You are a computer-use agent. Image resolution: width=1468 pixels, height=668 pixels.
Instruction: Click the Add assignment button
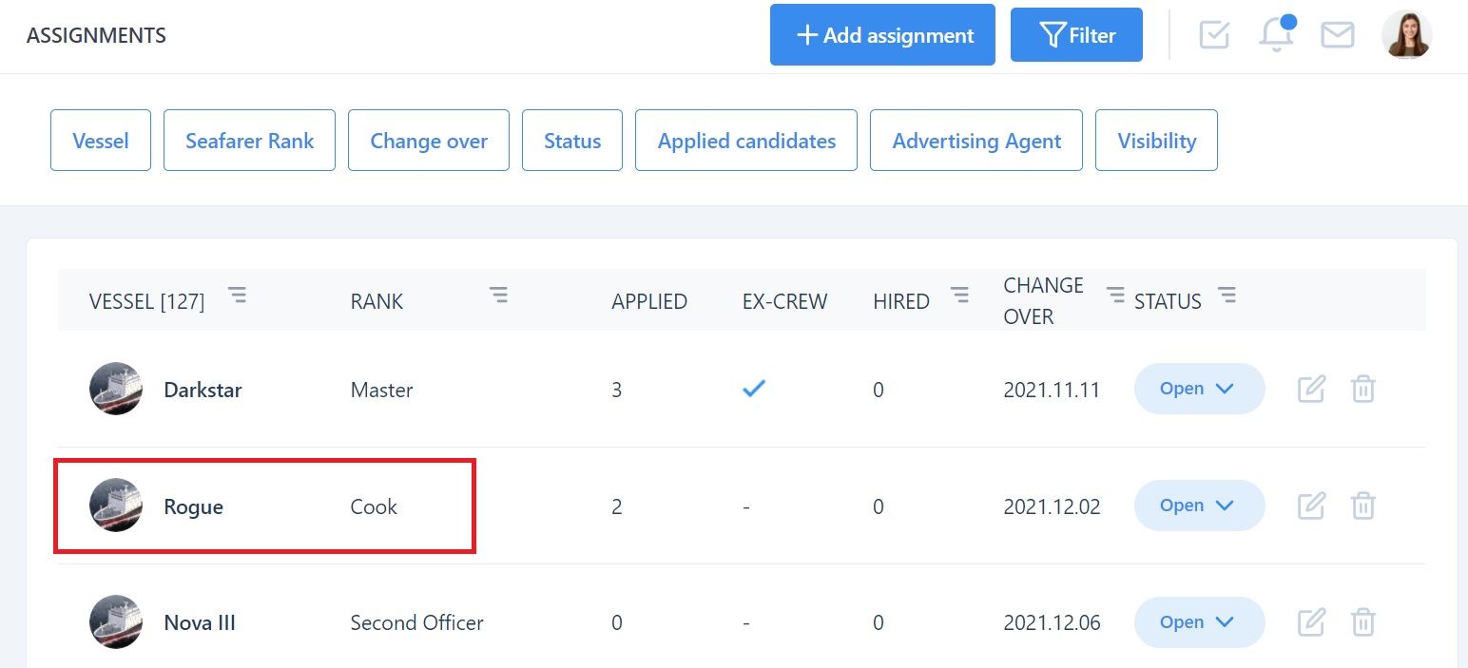click(882, 35)
